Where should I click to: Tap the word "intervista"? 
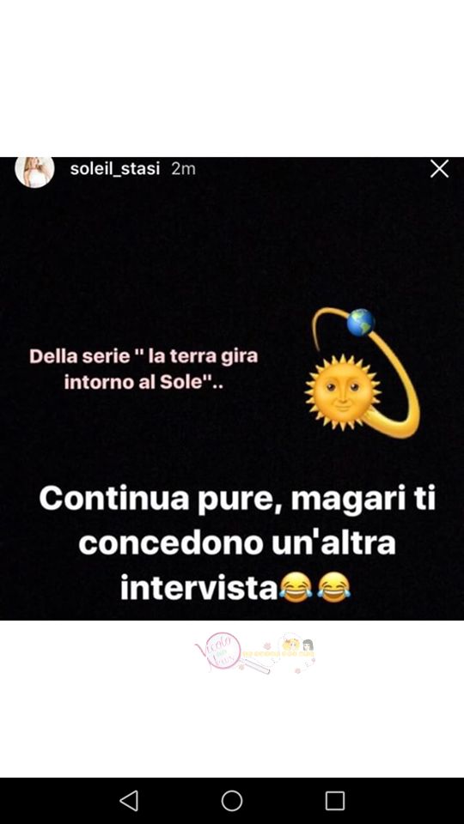198,588
